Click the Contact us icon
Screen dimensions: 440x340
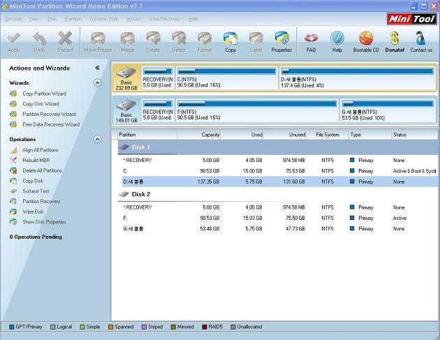(421, 38)
